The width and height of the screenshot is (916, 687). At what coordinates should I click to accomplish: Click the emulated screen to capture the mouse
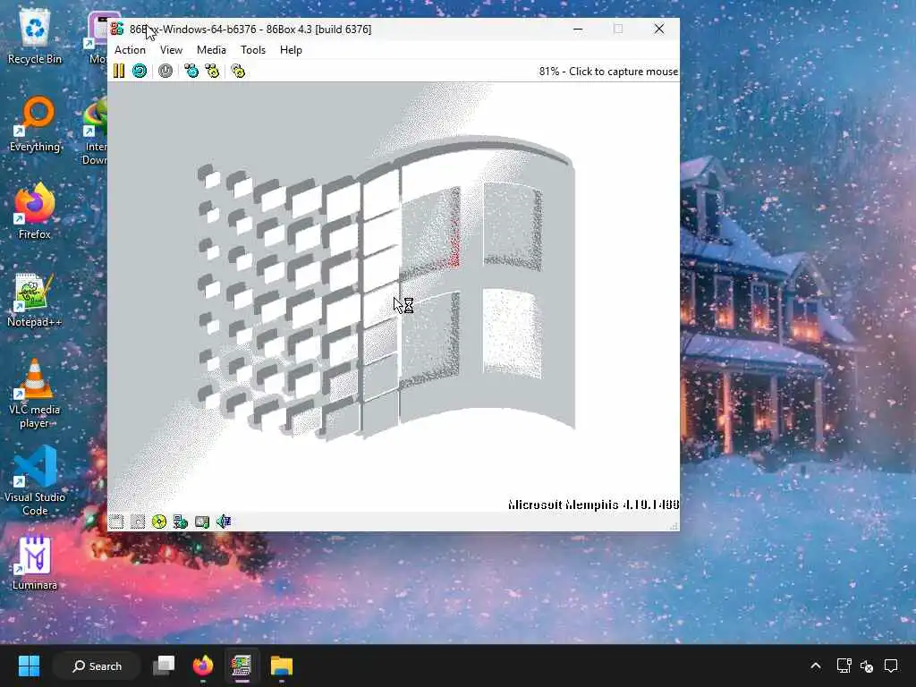click(x=394, y=297)
